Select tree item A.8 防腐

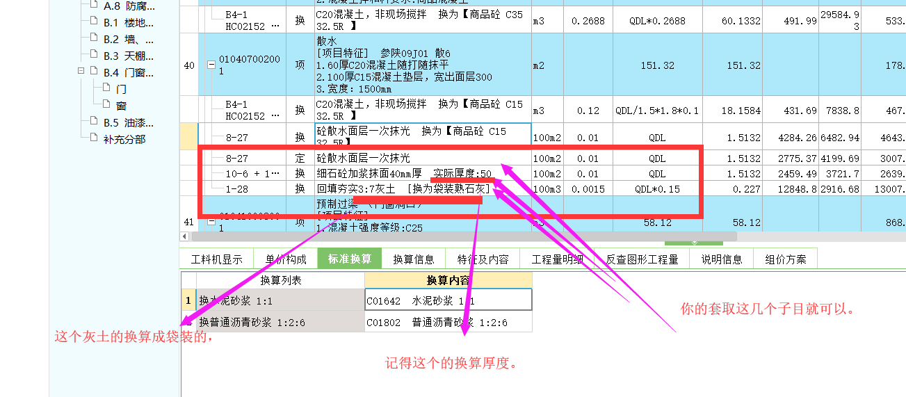[129, 6]
